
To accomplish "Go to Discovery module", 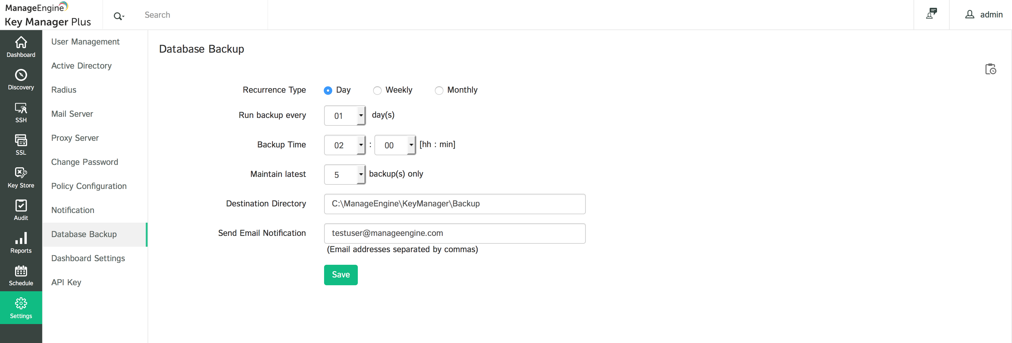I will [x=21, y=79].
